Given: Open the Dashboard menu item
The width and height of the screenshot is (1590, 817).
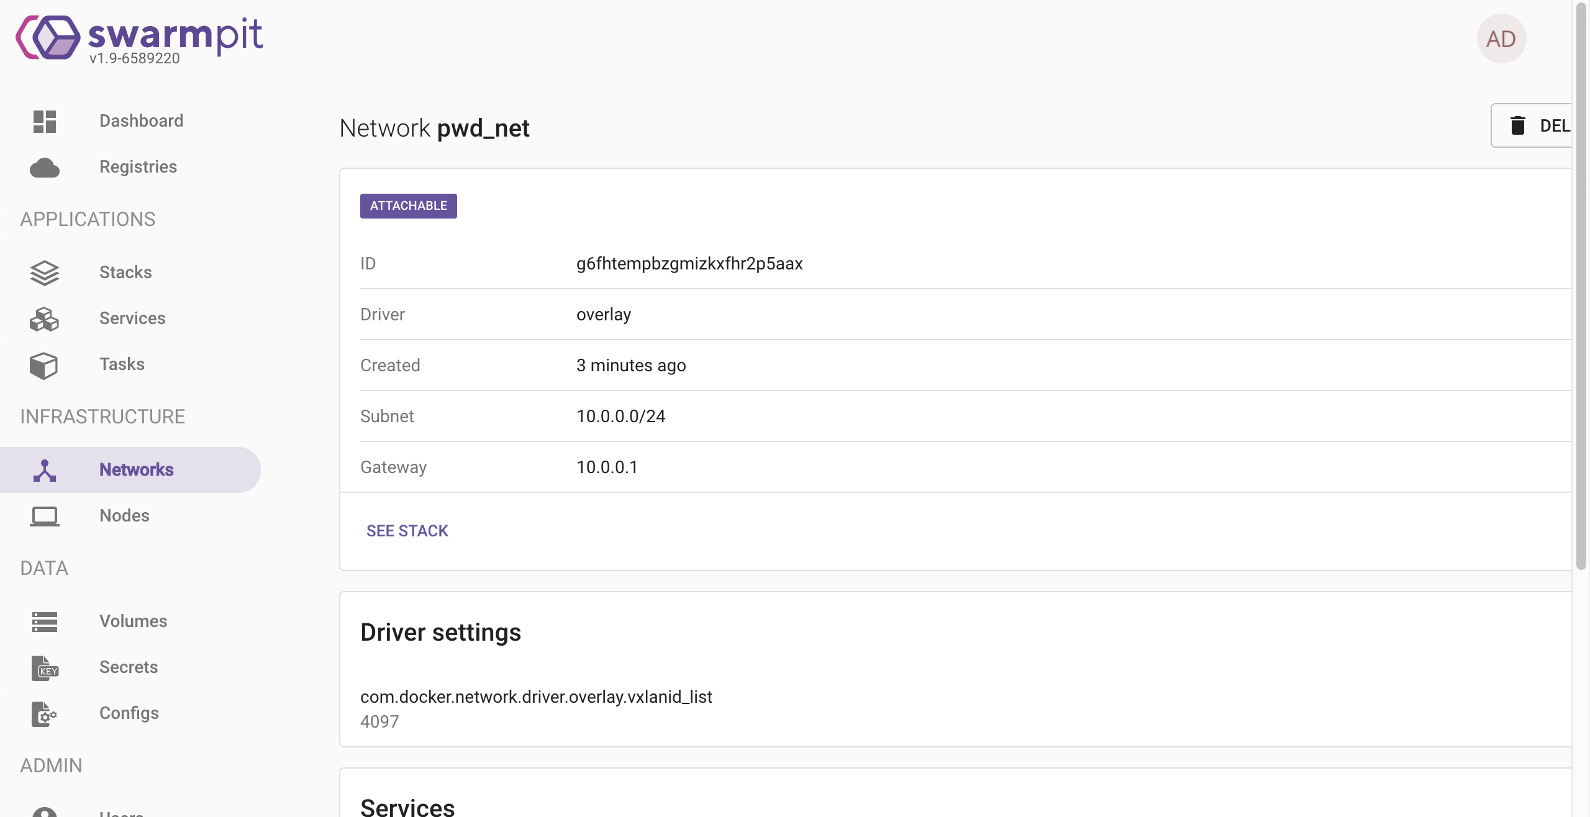Looking at the screenshot, I should click(141, 121).
